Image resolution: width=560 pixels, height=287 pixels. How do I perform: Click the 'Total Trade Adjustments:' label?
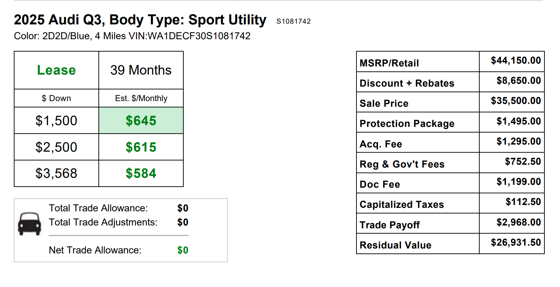(x=103, y=222)
